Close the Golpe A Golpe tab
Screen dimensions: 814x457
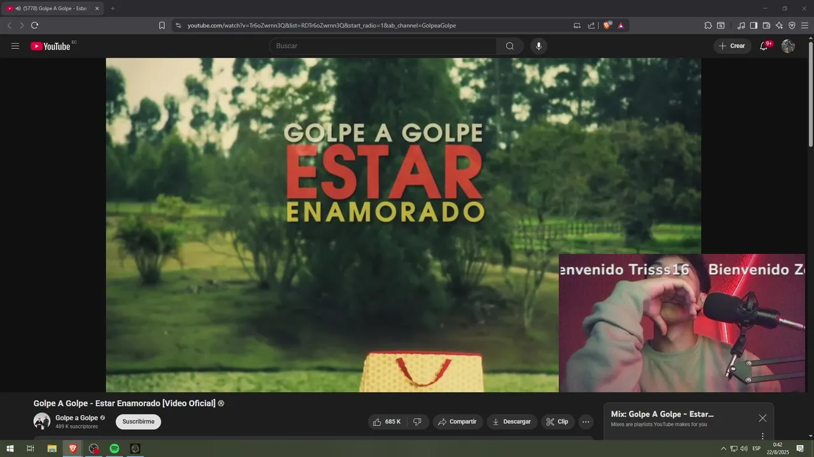(x=97, y=8)
